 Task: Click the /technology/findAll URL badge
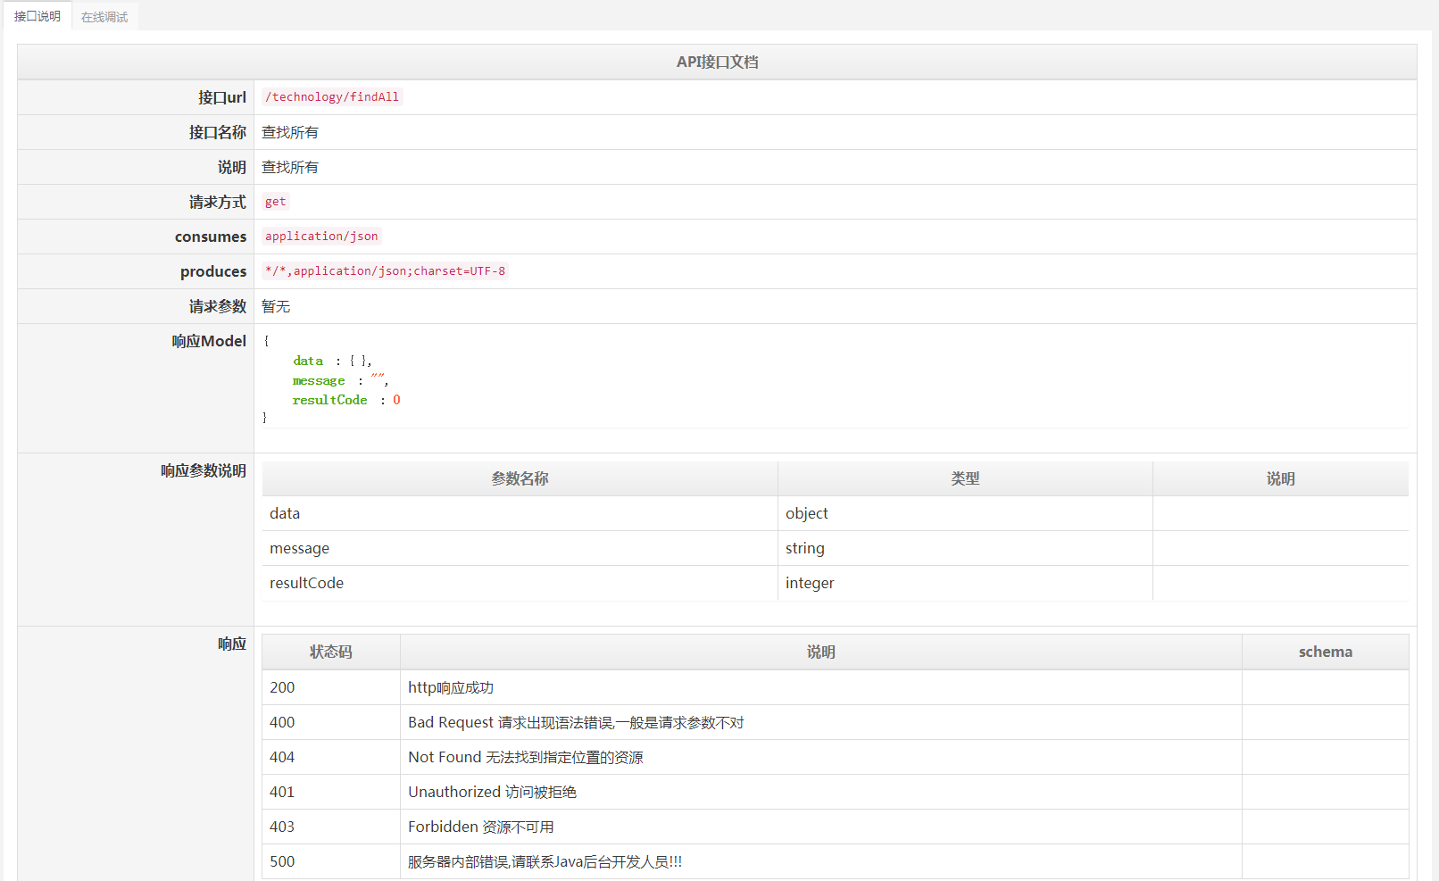tap(332, 96)
